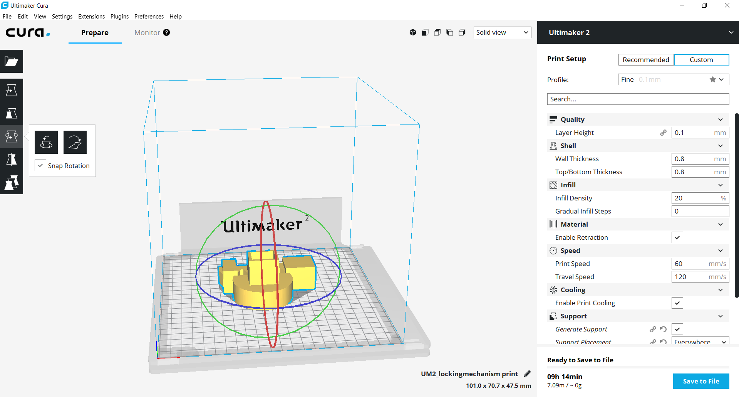Switch to Recommended print setup

(x=646, y=60)
